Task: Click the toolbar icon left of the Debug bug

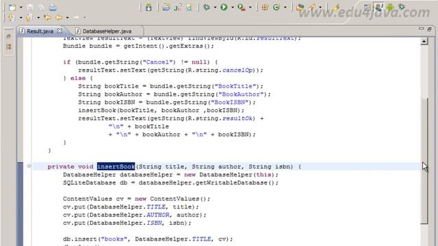Action: (x=190, y=8)
